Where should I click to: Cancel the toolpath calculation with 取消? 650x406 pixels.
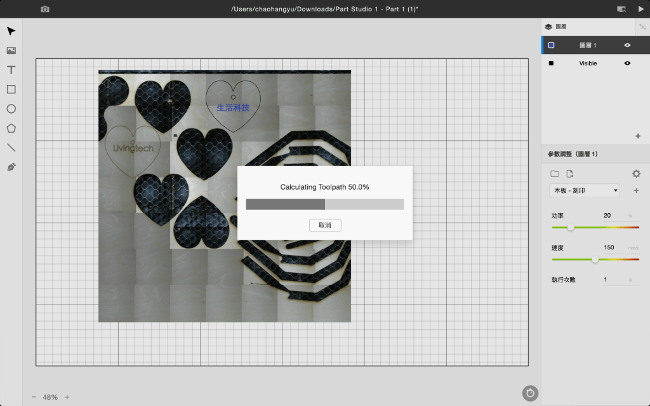point(325,225)
